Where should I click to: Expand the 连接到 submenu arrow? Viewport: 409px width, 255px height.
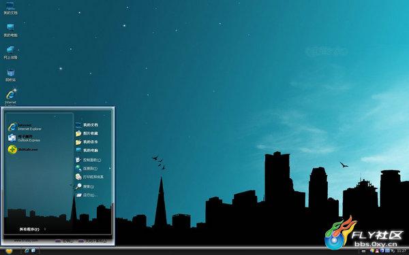(x=110, y=169)
